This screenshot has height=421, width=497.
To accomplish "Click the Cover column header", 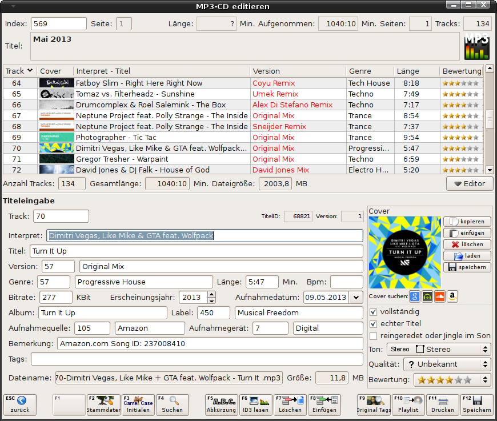I will coord(55,71).
